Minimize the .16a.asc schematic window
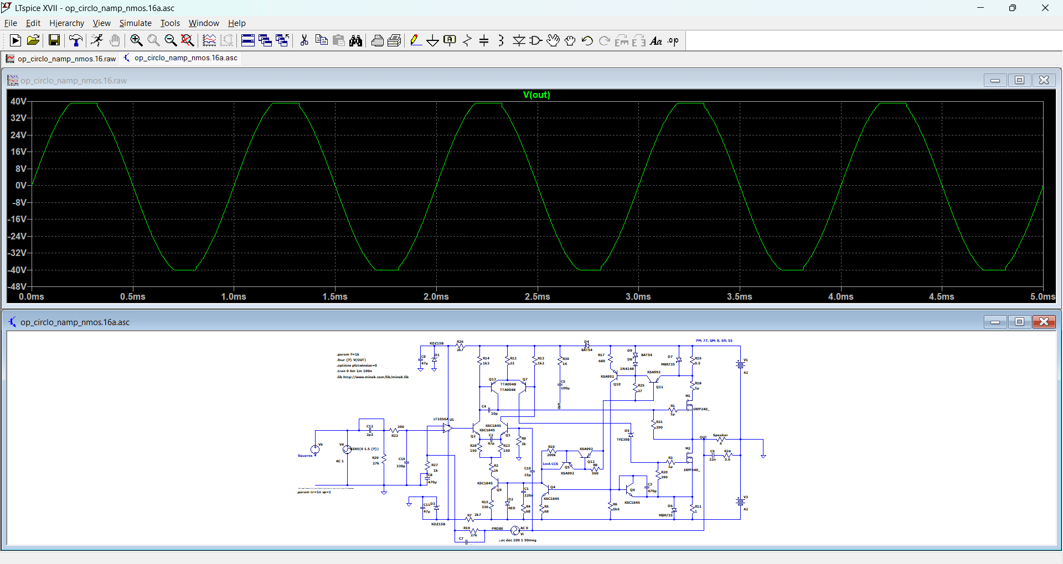The height and width of the screenshot is (564, 1063). [995, 322]
